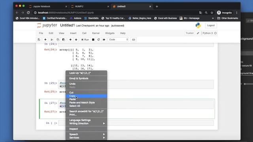The width and height of the screenshot is (253, 142).
Task: Expand the Speech submenu
Action: tap(86, 134)
